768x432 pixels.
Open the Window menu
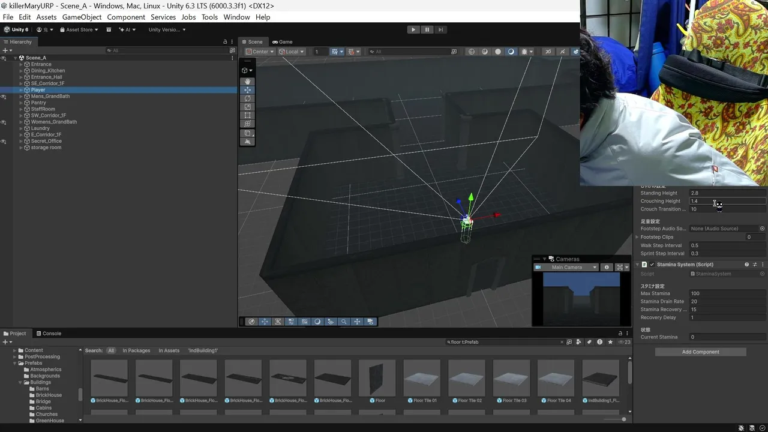(x=236, y=17)
